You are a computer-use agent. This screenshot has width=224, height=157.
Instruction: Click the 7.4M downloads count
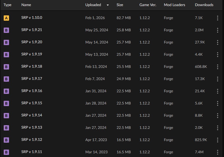(199, 152)
